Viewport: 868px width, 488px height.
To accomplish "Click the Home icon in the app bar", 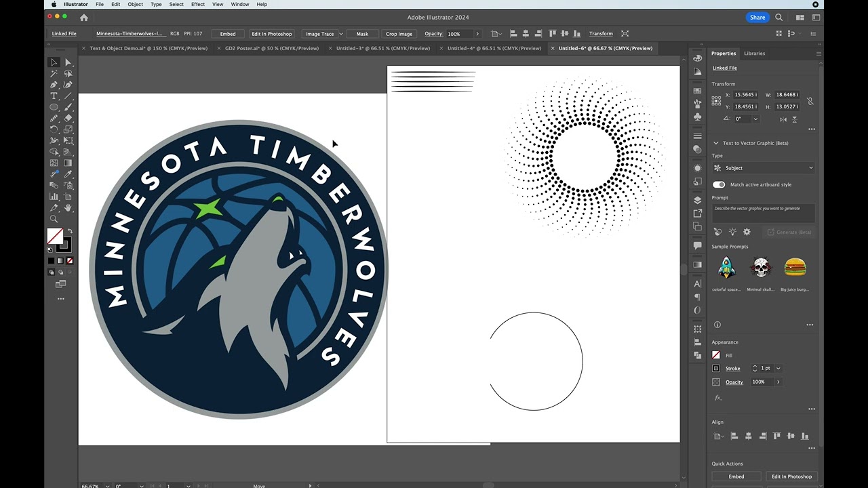I will (x=84, y=18).
